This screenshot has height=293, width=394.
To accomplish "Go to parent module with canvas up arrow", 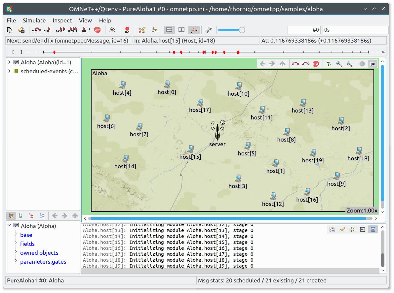I will point(283,64).
